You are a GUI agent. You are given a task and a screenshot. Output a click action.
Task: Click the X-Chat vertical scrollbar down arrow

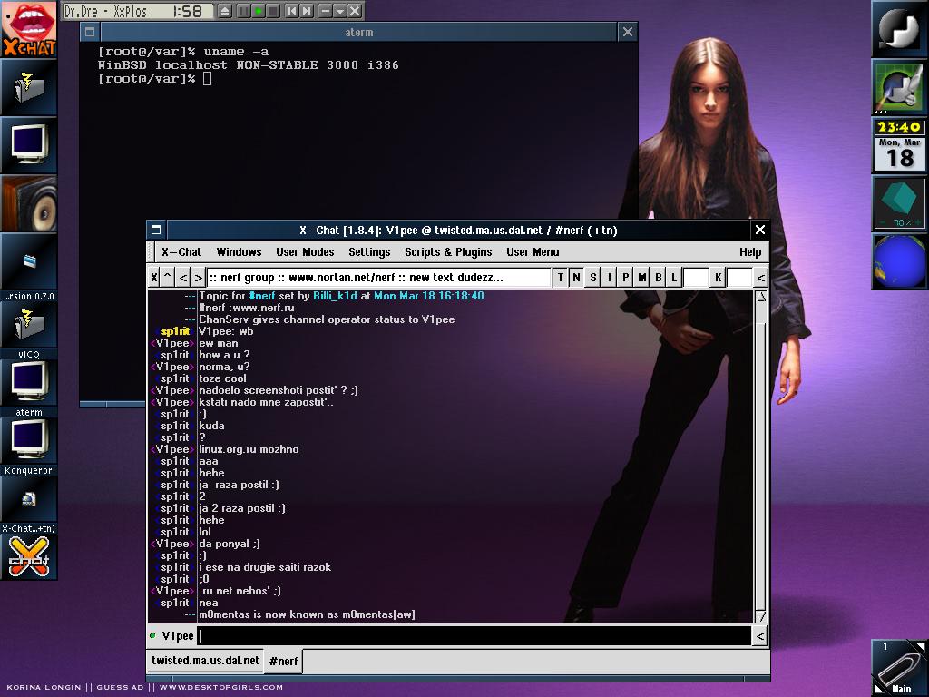pyautogui.click(x=760, y=616)
